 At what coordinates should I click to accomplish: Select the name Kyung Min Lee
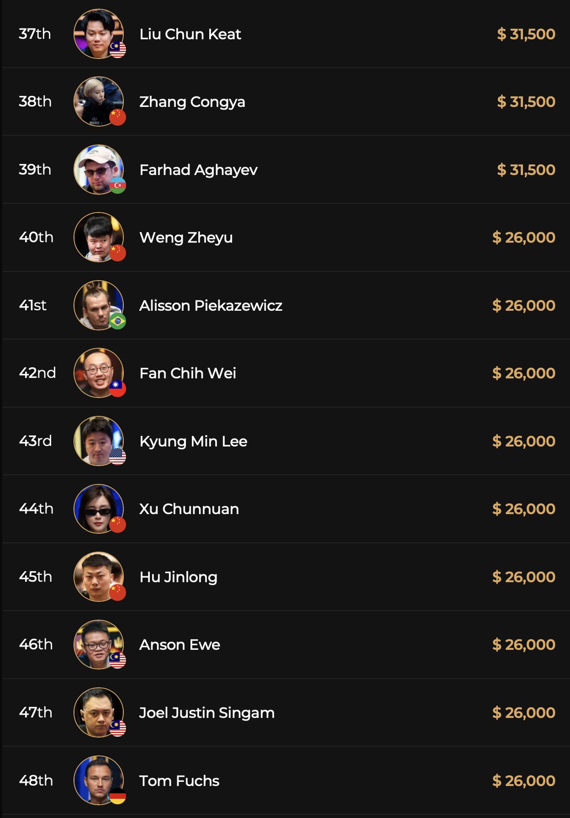tap(193, 441)
